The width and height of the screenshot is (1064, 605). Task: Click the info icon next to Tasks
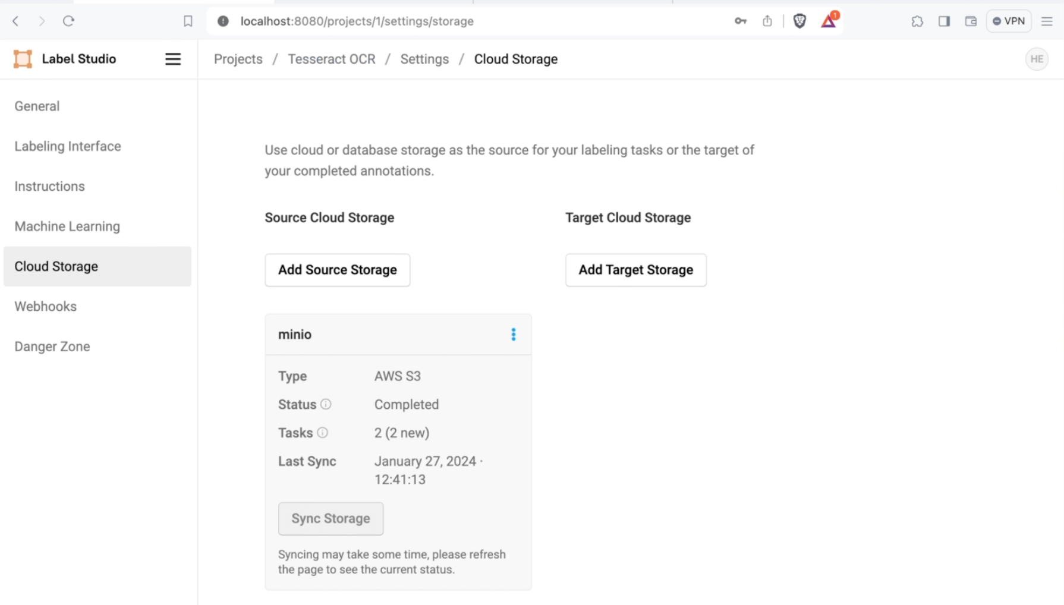pyautogui.click(x=322, y=433)
